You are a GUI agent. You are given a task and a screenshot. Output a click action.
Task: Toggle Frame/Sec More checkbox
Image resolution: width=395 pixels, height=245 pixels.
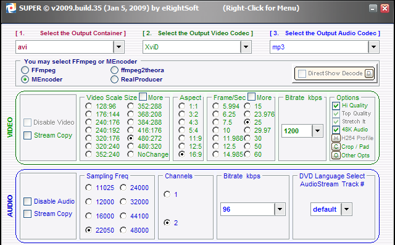coord(251,96)
